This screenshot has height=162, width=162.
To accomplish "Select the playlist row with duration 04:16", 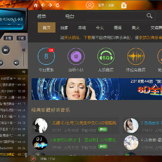I will [13, 110].
